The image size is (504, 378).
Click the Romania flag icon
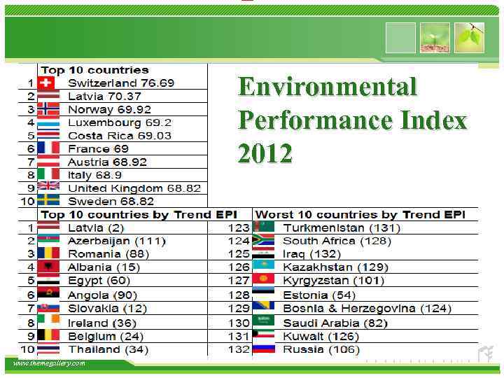48,253
